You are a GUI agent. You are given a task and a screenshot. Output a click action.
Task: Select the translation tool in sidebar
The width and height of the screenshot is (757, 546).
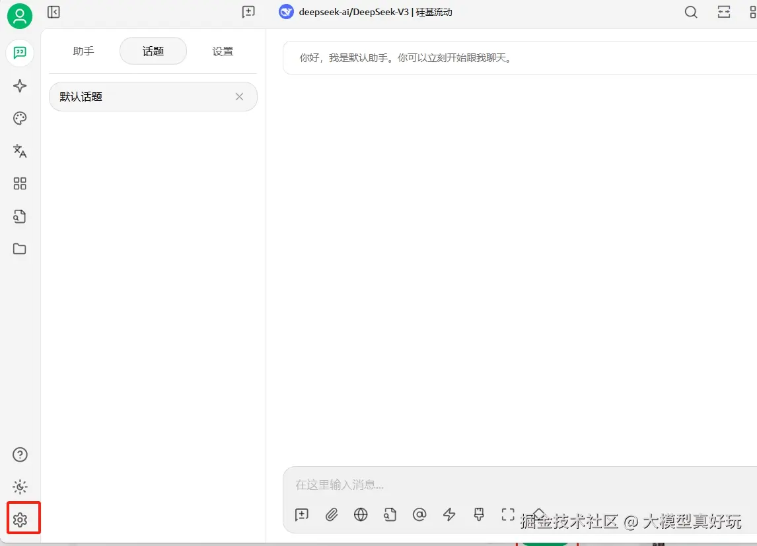click(x=20, y=151)
